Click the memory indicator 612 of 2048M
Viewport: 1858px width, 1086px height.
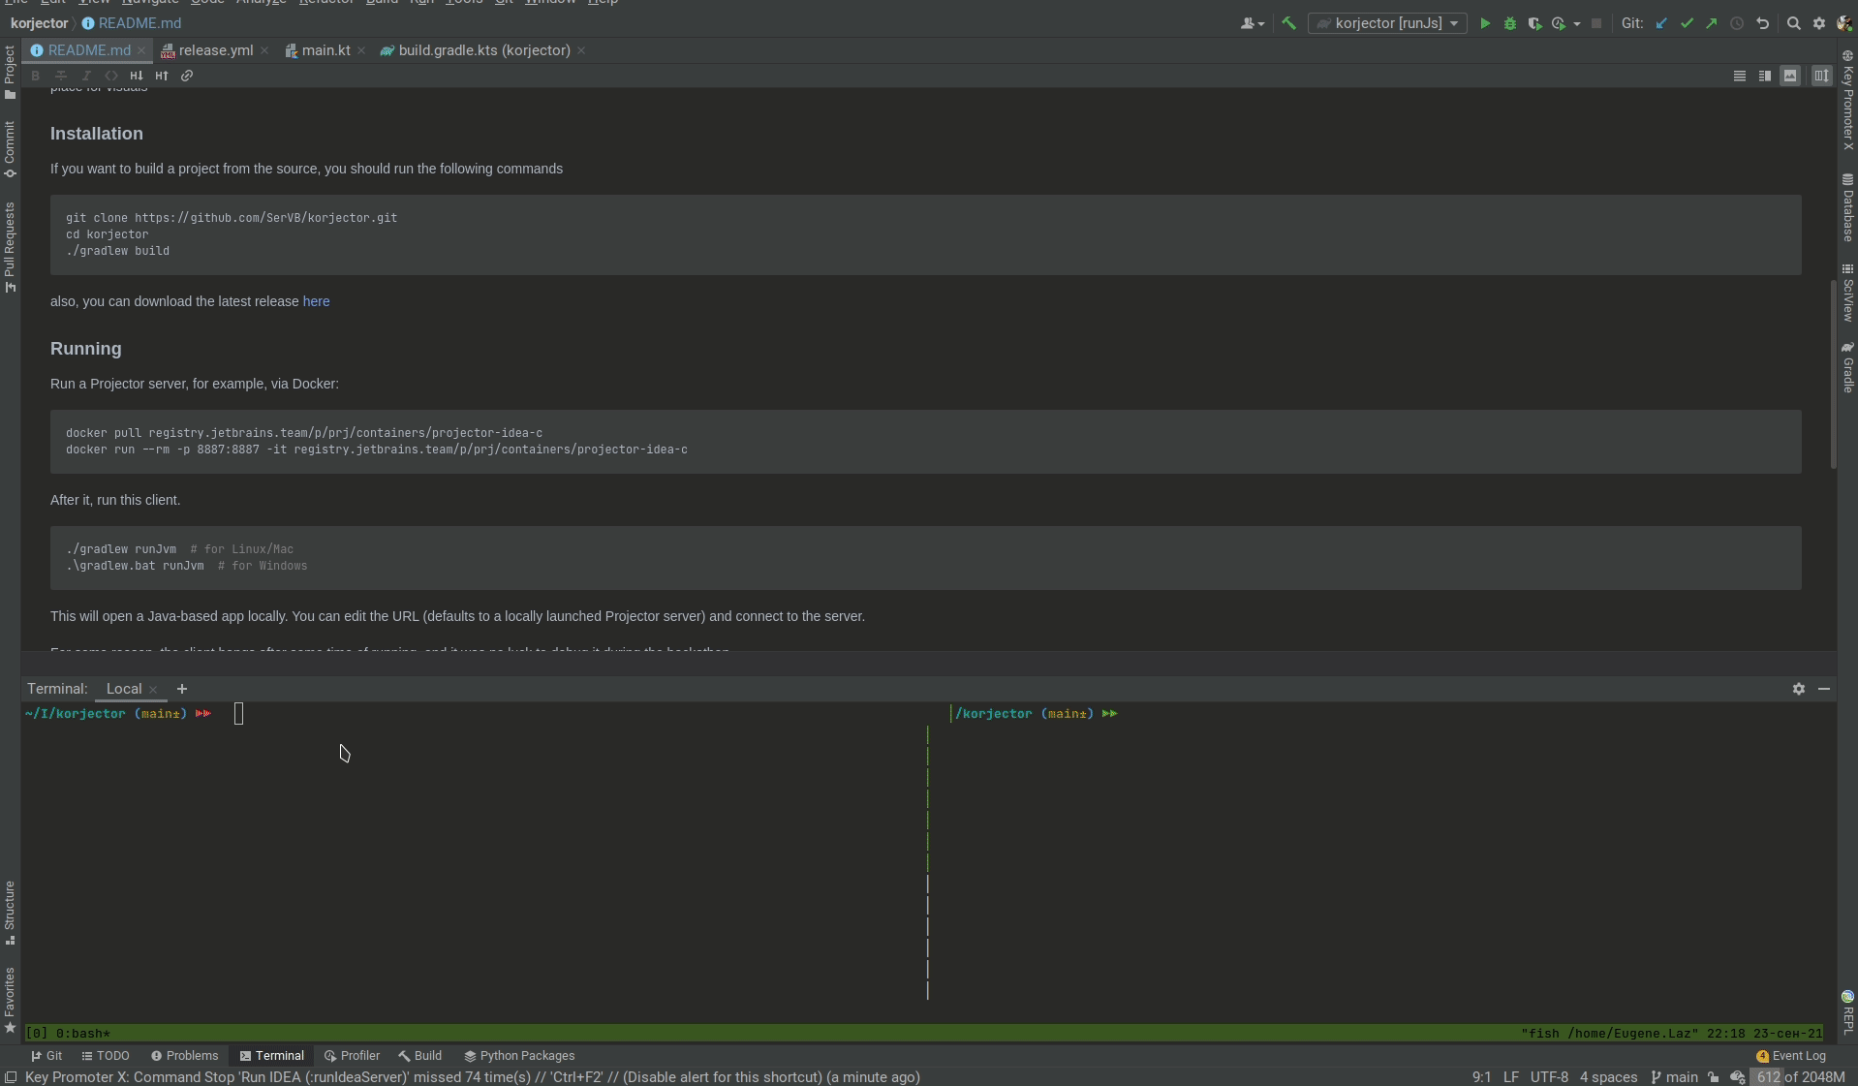click(x=1800, y=1077)
